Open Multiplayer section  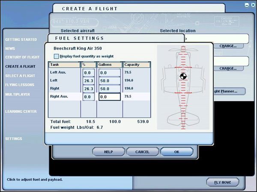pos(18,95)
